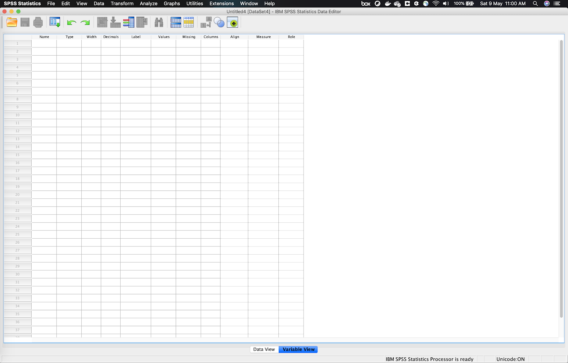
Task: Select cases toolbar icon
Action: (x=189, y=23)
